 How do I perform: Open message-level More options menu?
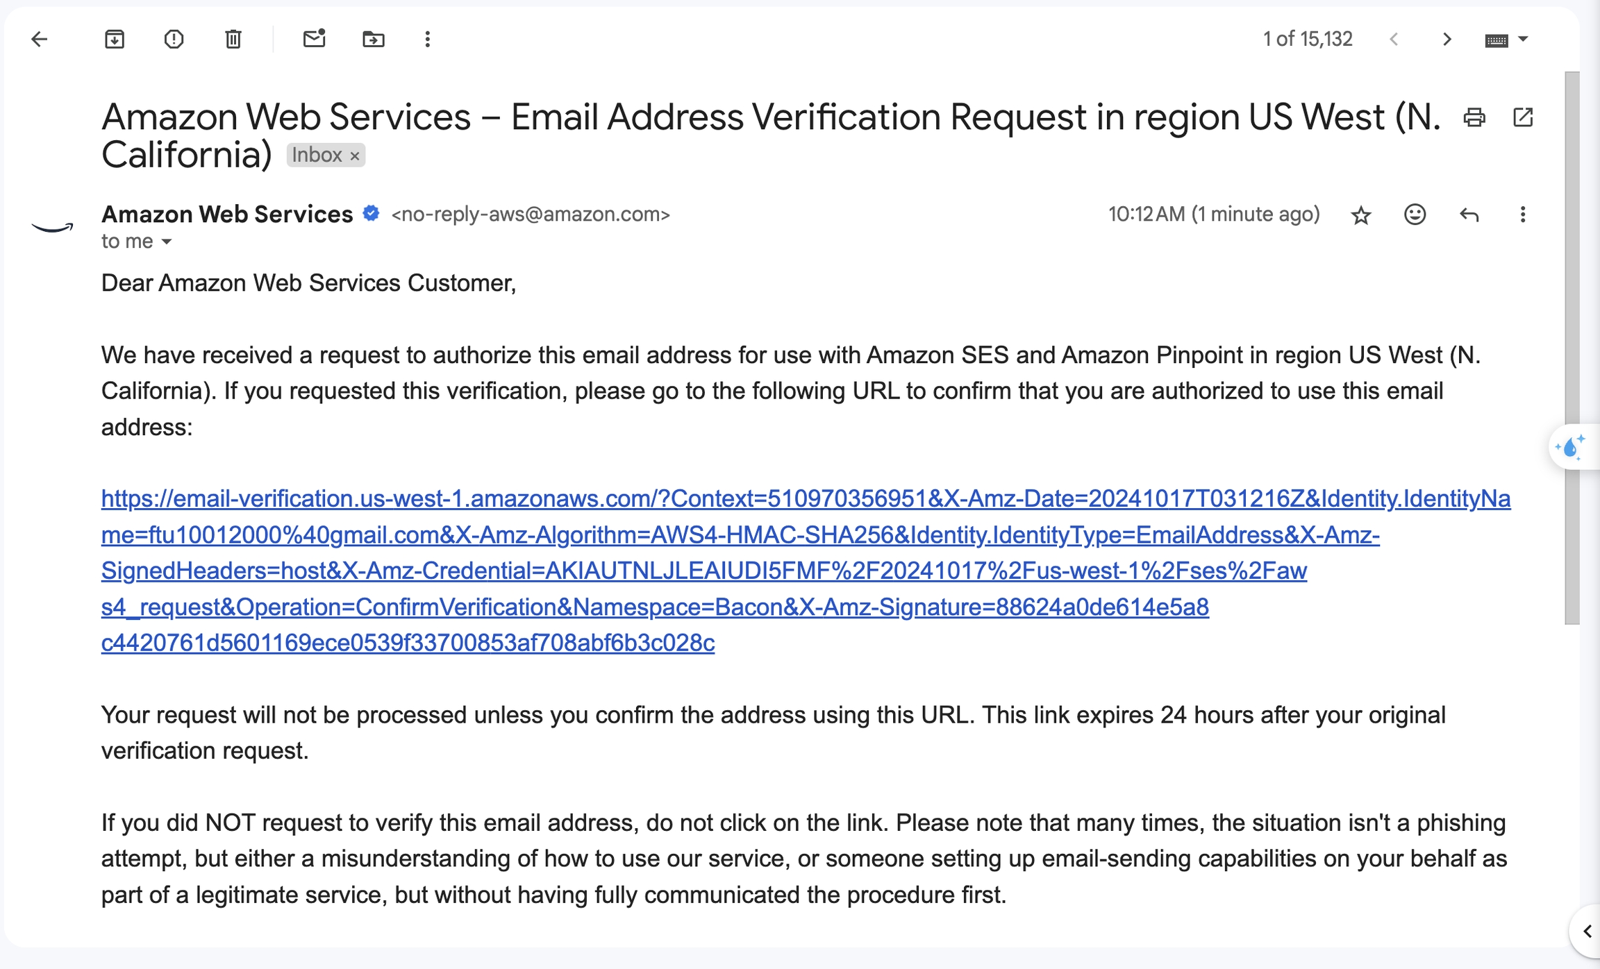1523,214
